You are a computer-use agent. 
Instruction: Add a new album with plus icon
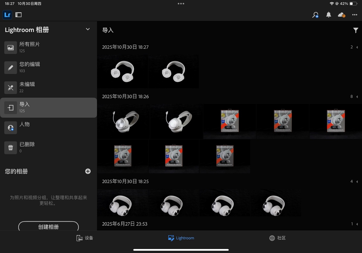pos(88,171)
